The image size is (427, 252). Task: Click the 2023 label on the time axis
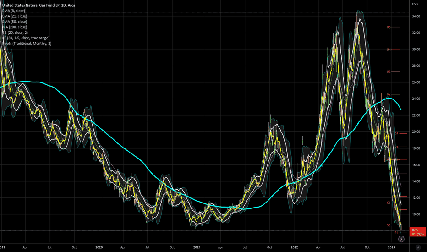(391, 247)
